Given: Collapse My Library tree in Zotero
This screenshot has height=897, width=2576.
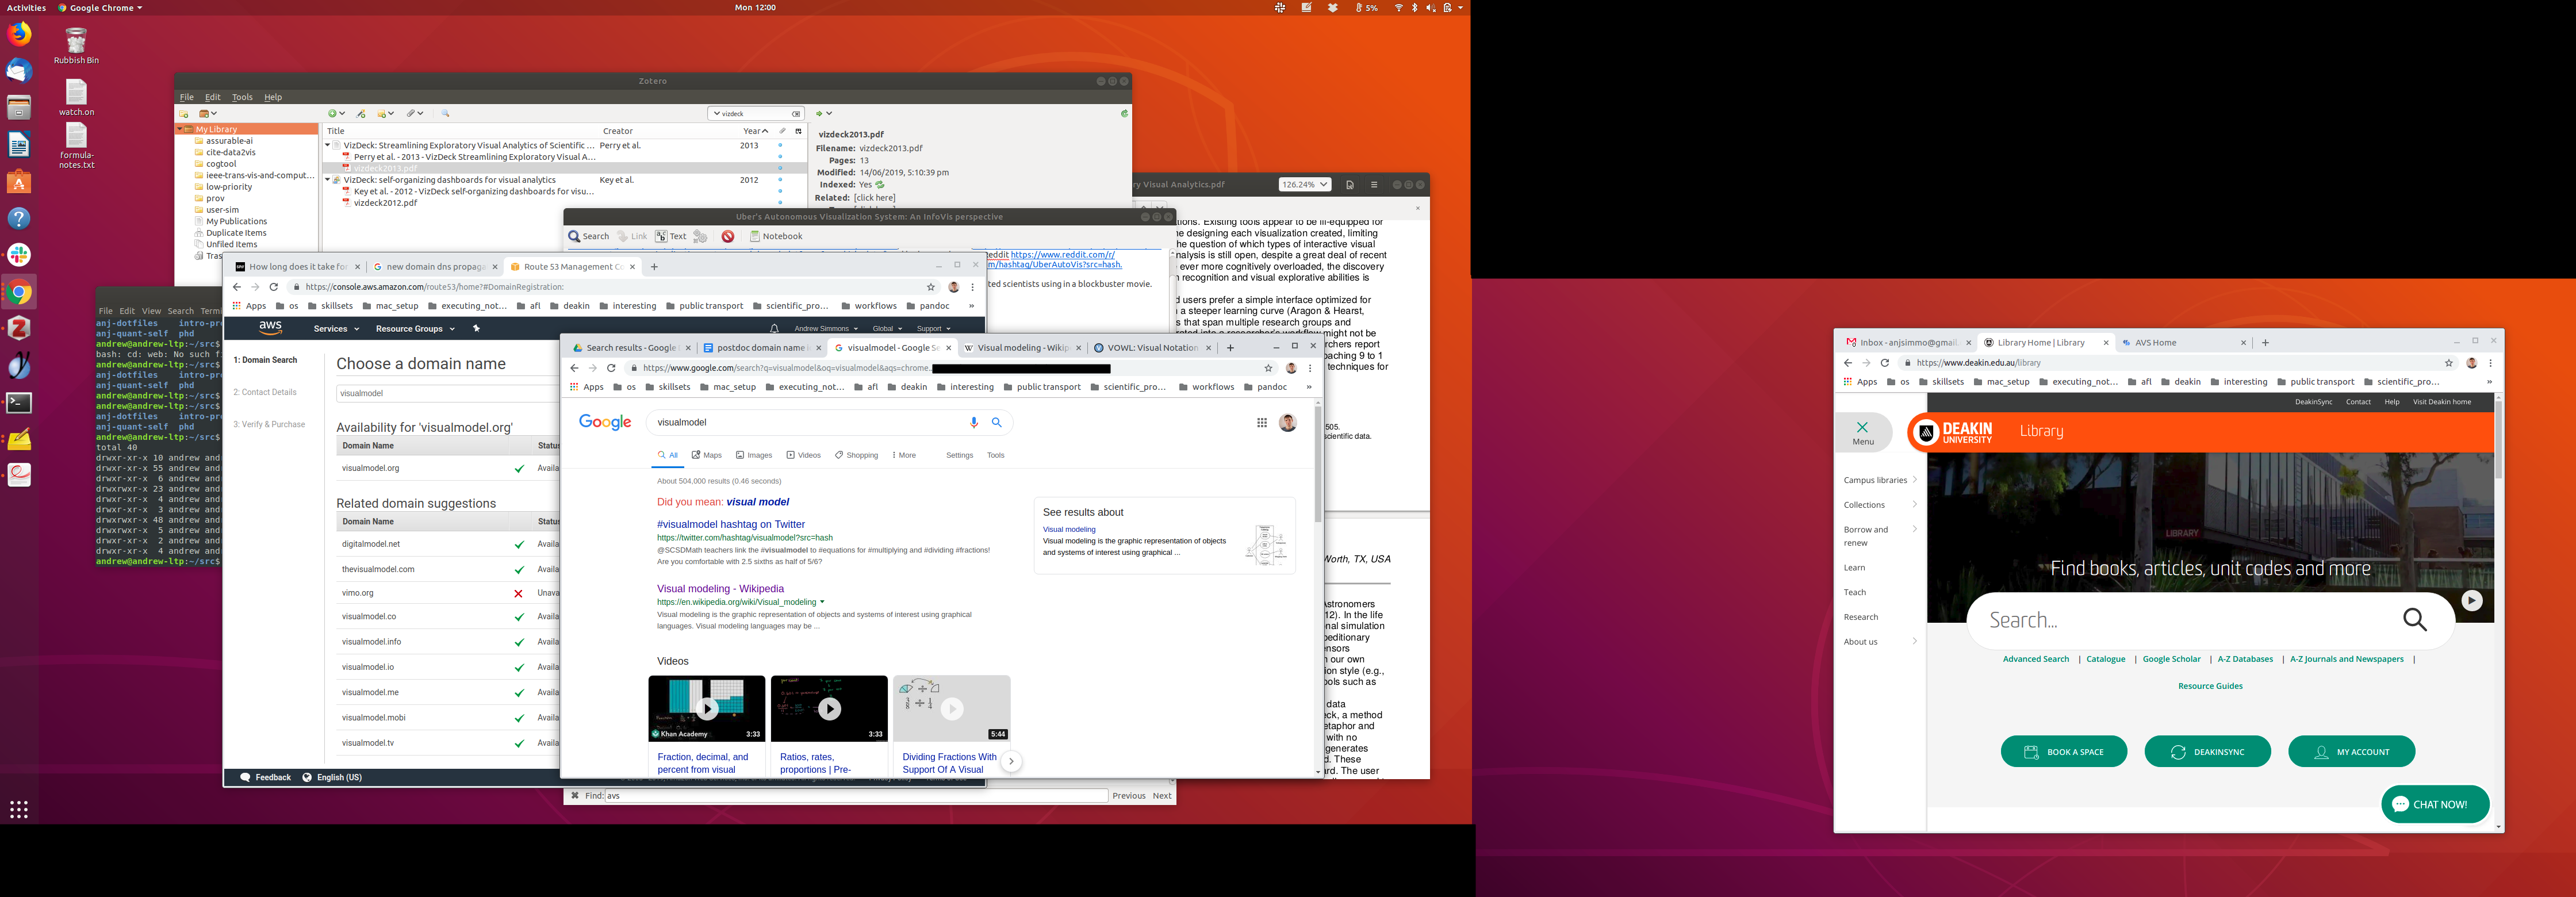Looking at the screenshot, I should pyautogui.click(x=181, y=129).
